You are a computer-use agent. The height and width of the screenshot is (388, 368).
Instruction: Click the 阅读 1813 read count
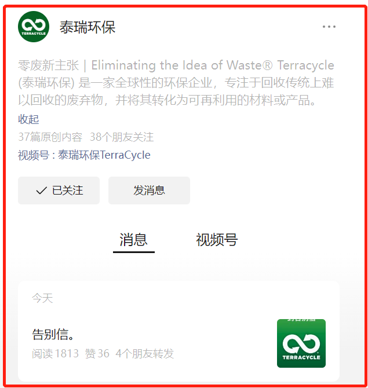click(x=55, y=353)
